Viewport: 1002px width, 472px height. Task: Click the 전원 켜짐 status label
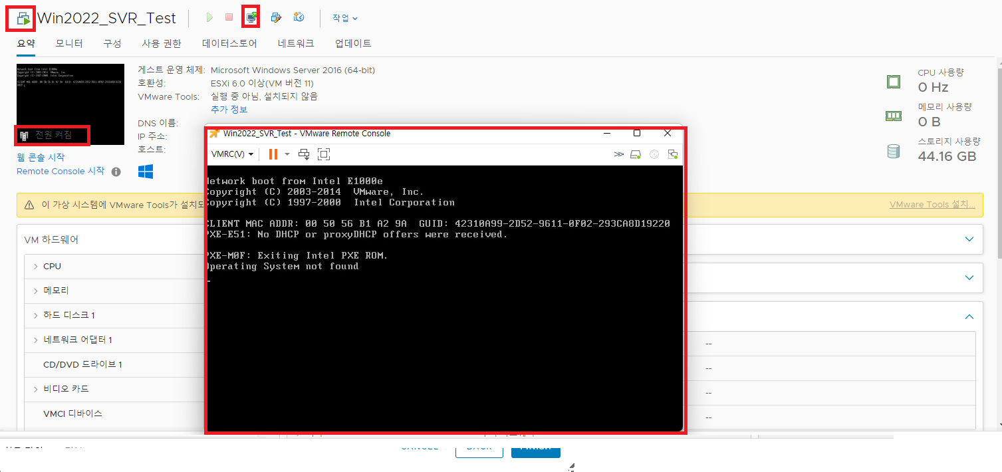coord(53,135)
